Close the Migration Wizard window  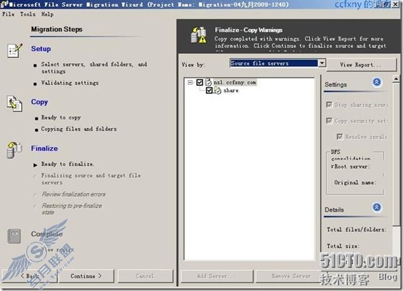395,4
